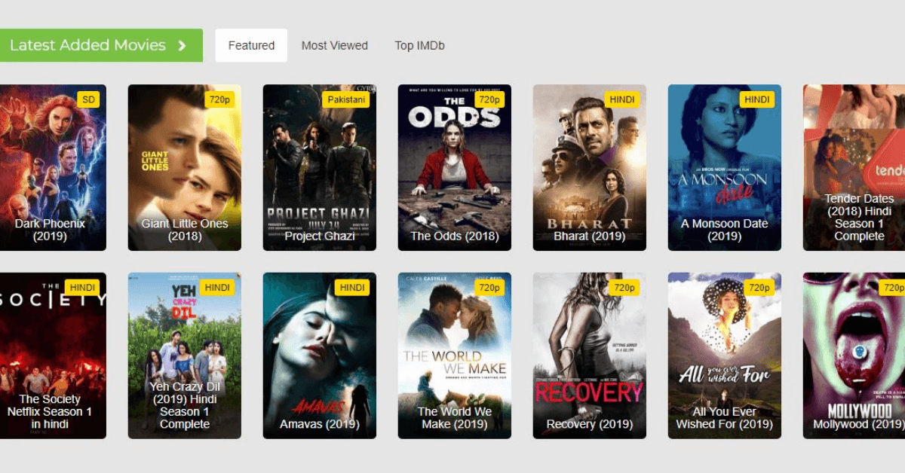Click the 'Giant Little Ones (2018)' title caption
The image size is (905, 473).
185,230
